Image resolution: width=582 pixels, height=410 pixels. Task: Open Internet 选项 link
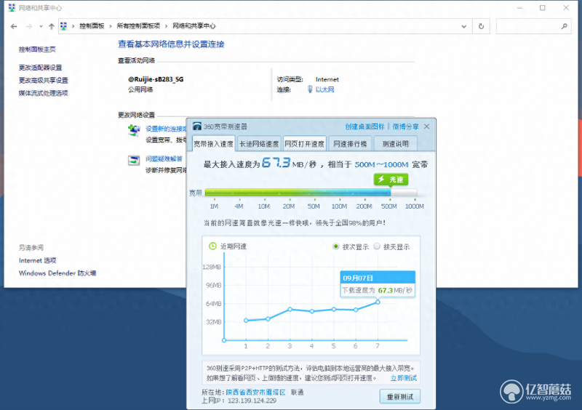click(x=38, y=260)
